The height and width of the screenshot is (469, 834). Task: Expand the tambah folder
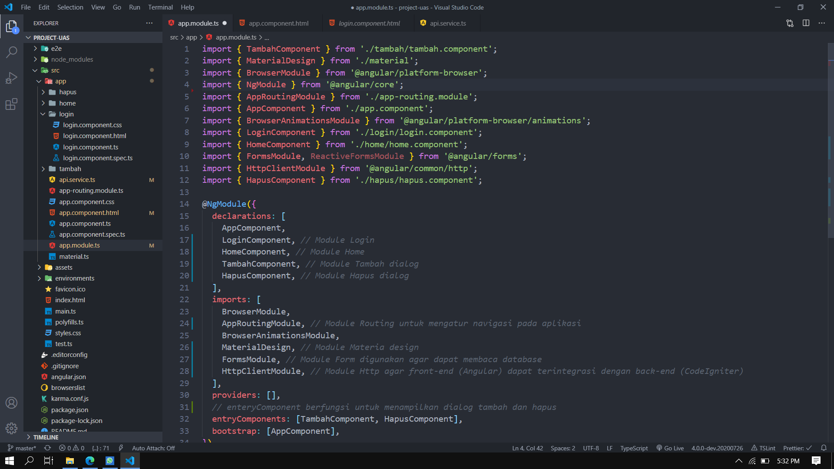pos(93,169)
